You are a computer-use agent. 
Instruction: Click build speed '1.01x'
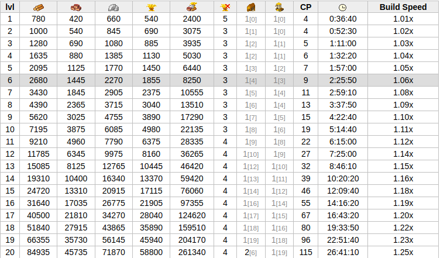[x=403, y=19]
